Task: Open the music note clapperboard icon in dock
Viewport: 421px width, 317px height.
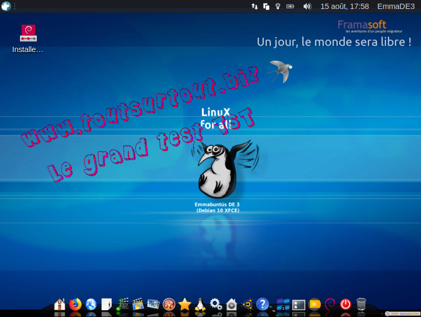Action: 122,304
